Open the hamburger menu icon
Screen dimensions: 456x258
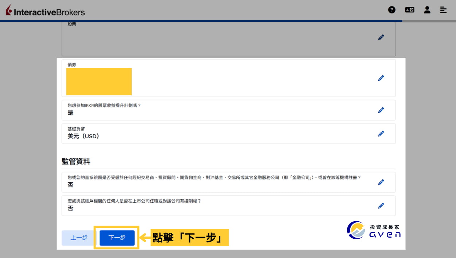pos(444,10)
